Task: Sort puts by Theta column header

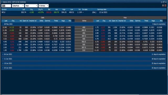Action: (146, 21)
